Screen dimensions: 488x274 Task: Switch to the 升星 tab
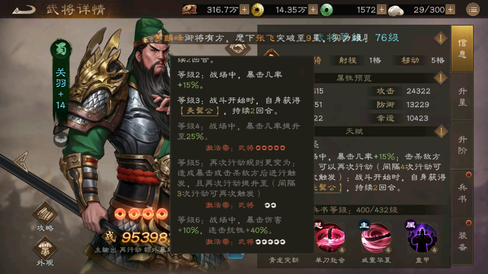[x=462, y=97]
